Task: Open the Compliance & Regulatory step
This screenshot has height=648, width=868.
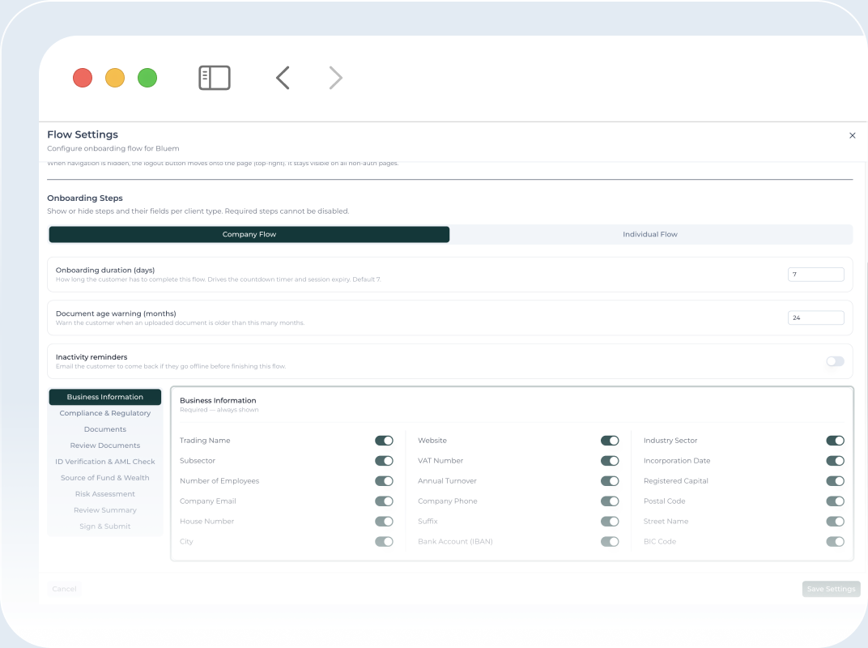Action: pos(105,413)
